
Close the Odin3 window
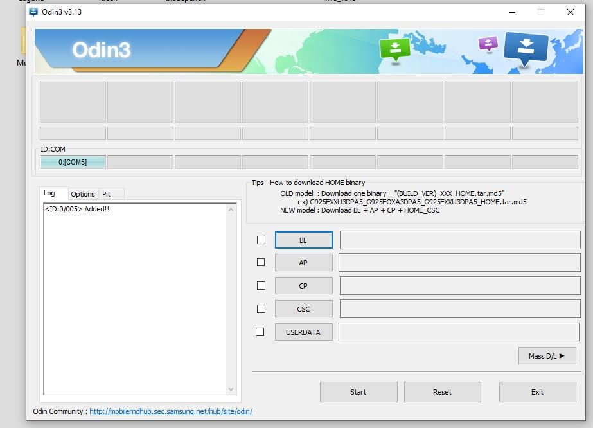click(x=571, y=12)
